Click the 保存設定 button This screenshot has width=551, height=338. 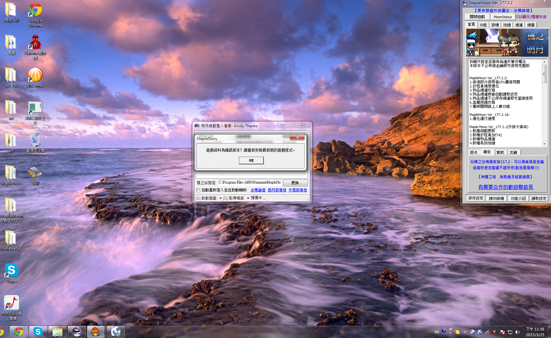(476, 198)
